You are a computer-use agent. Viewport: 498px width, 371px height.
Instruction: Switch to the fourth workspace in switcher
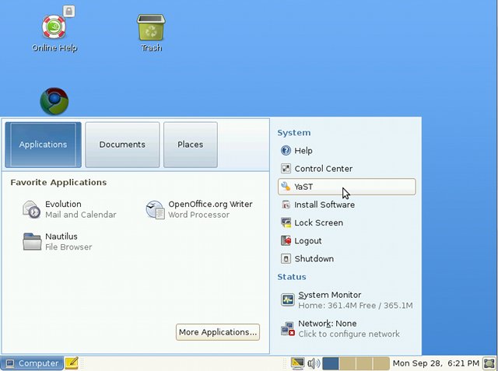[x=381, y=363]
